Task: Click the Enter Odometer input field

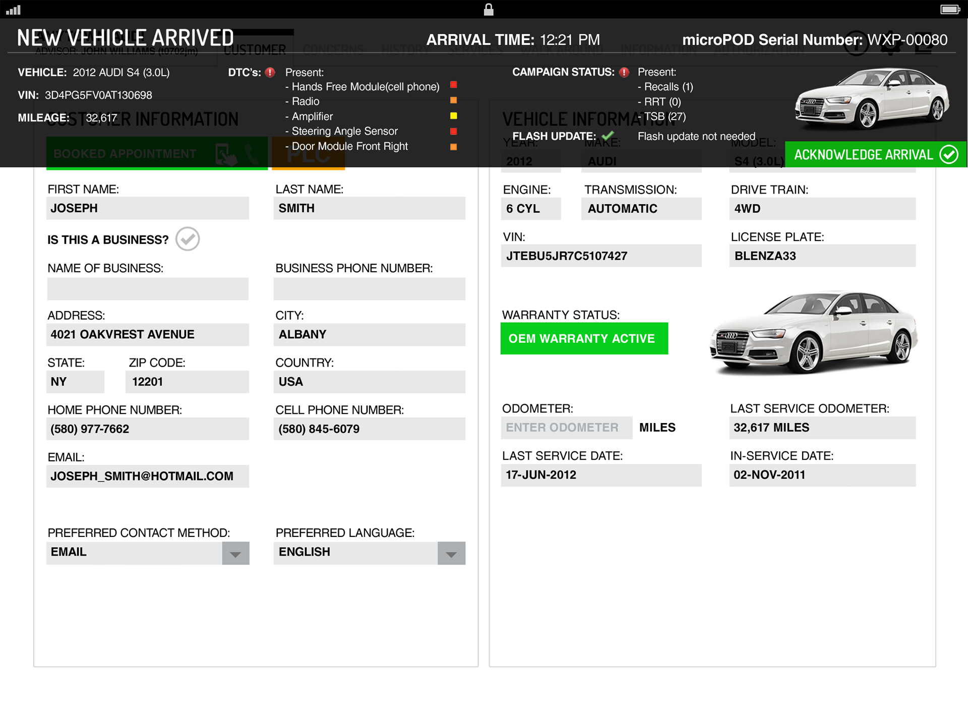Action: (567, 428)
